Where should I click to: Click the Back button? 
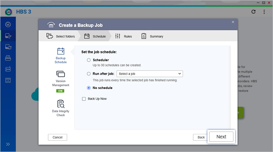click(x=201, y=137)
